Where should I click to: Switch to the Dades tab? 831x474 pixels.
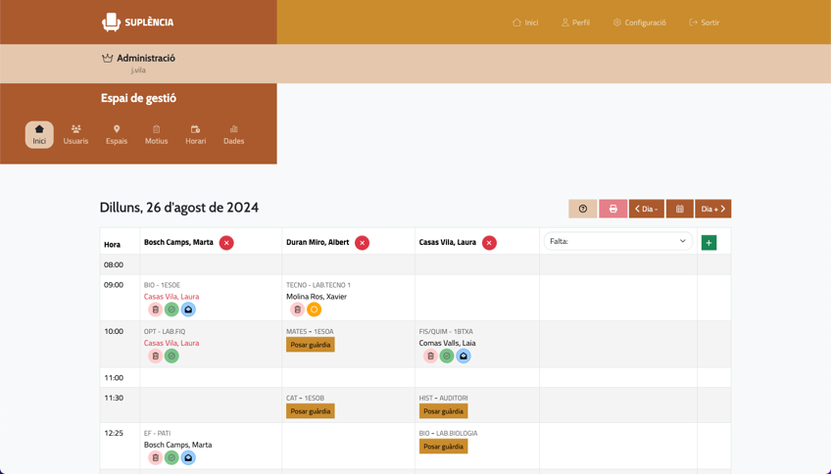point(233,134)
